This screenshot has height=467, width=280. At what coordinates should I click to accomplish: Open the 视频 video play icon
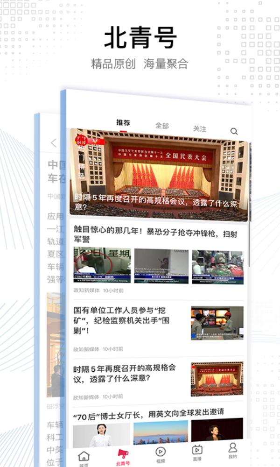tap(161, 453)
